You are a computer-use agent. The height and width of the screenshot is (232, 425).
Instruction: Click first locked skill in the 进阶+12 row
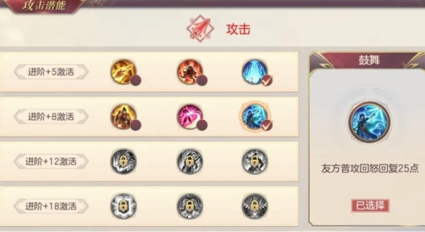[x=123, y=161]
